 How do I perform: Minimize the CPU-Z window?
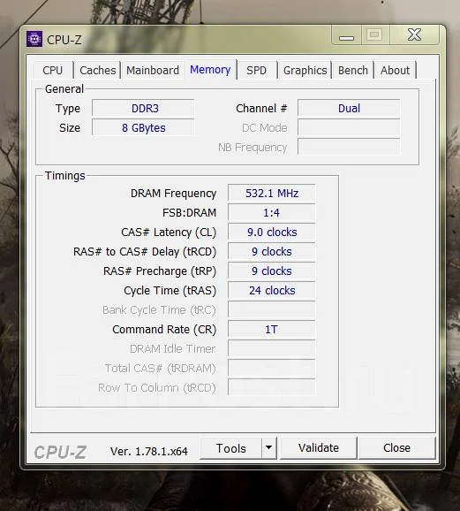(x=346, y=35)
